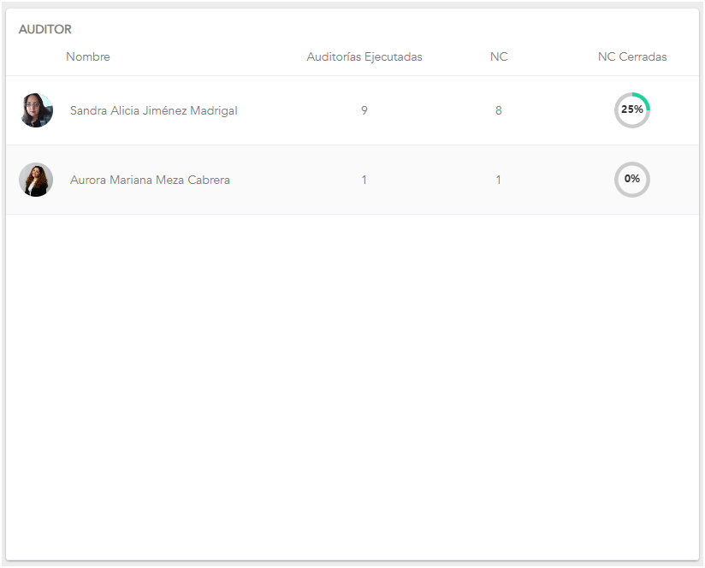Click the AUDITOR panel title
This screenshot has height=568, width=705.
tap(45, 29)
